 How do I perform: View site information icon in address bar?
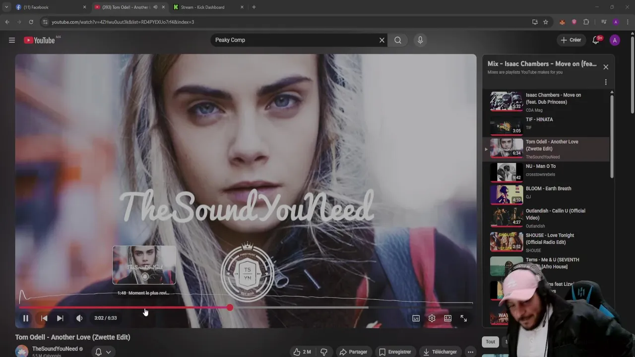45,22
